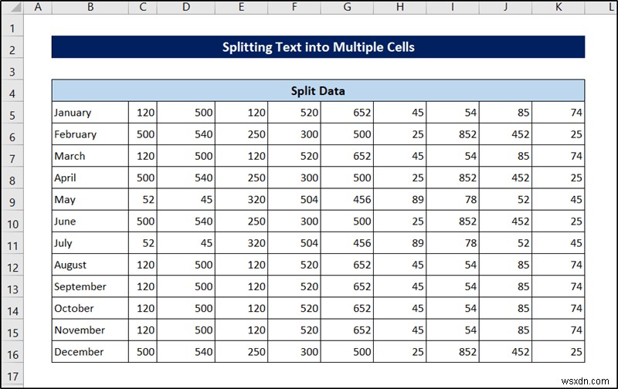Select cell F10 showing 300 in June row
This screenshot has height=389, width=618.
tap(294, 221)
